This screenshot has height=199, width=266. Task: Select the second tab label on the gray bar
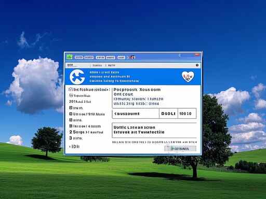(x=111, y=65)
